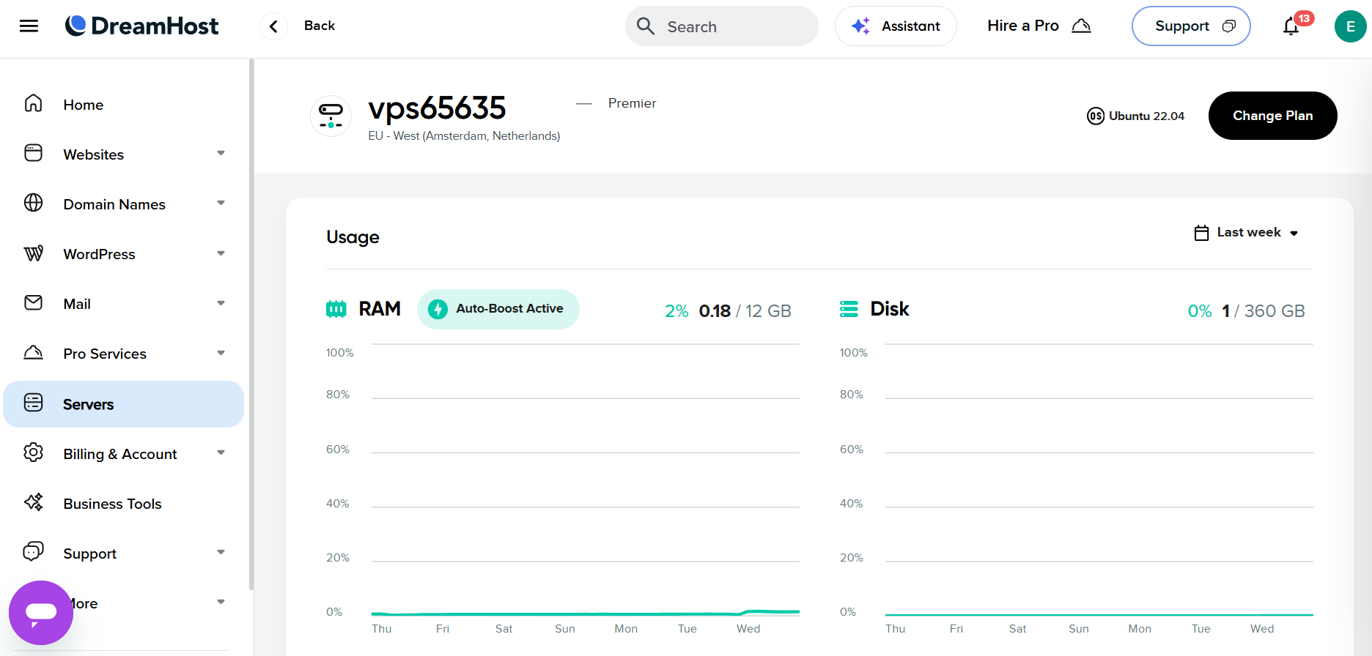Click the WordPress W icon
Image resolution: width=1372 pixels, height=656 pixels.
pyautogui.click(x=34, y=253)
